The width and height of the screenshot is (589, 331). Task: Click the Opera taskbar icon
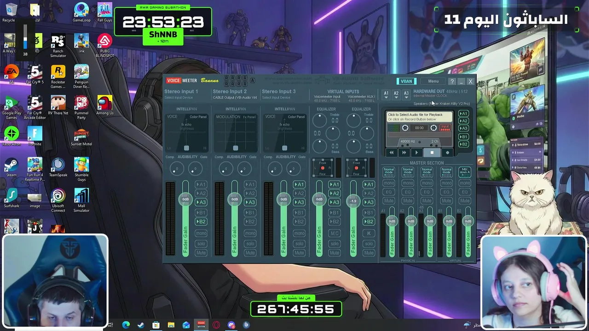(x=216, y=325)
